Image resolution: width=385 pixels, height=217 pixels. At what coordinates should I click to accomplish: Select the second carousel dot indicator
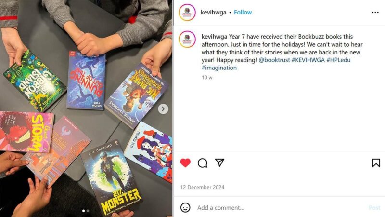click(88, 211)
